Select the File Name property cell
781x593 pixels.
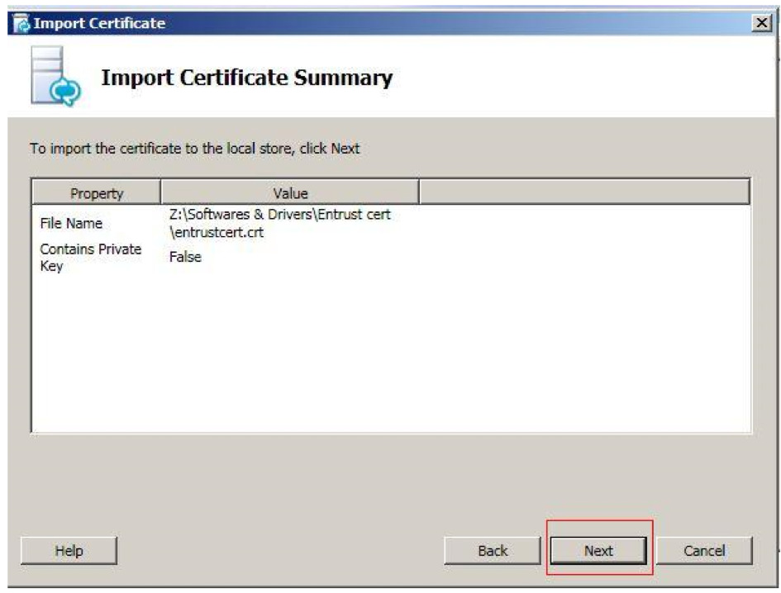click(71, 223)
